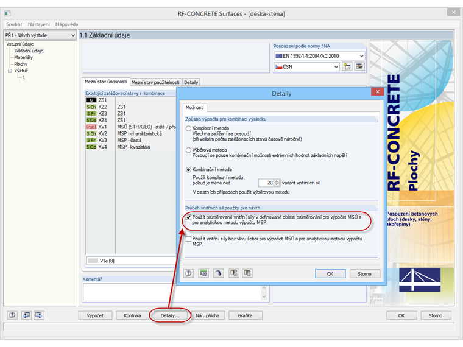
Task: Click the Grafika button
Action: click(245, 315)
